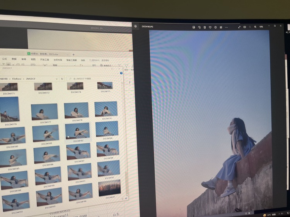Click the 10% zoom level in Photos viewer

pyautogui.click(x=261, y=27)
